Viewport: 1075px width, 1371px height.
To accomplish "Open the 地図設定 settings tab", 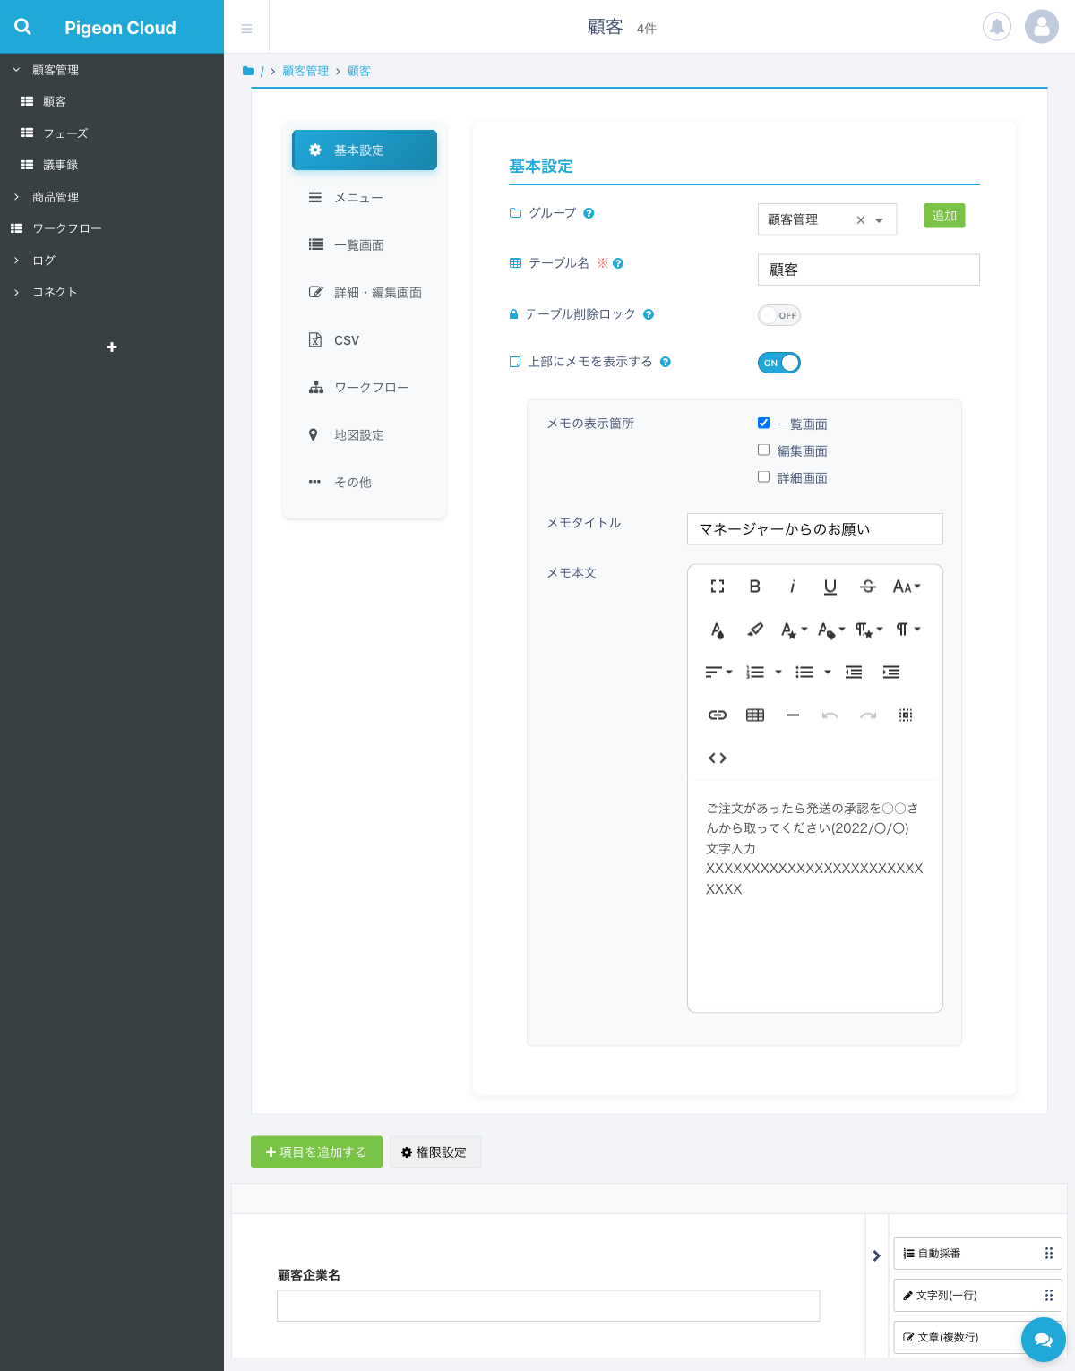I will 357,434.
